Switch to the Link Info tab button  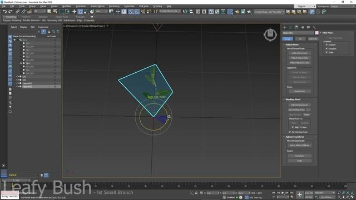(313, 39)
